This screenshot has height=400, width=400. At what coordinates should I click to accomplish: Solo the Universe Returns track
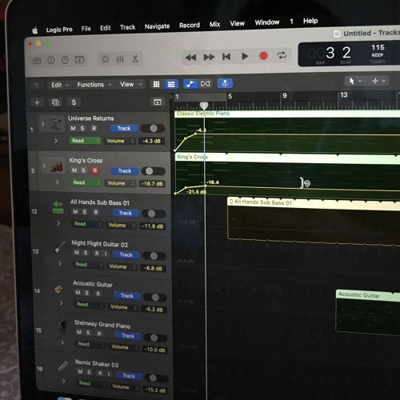[x=82, y=129]
